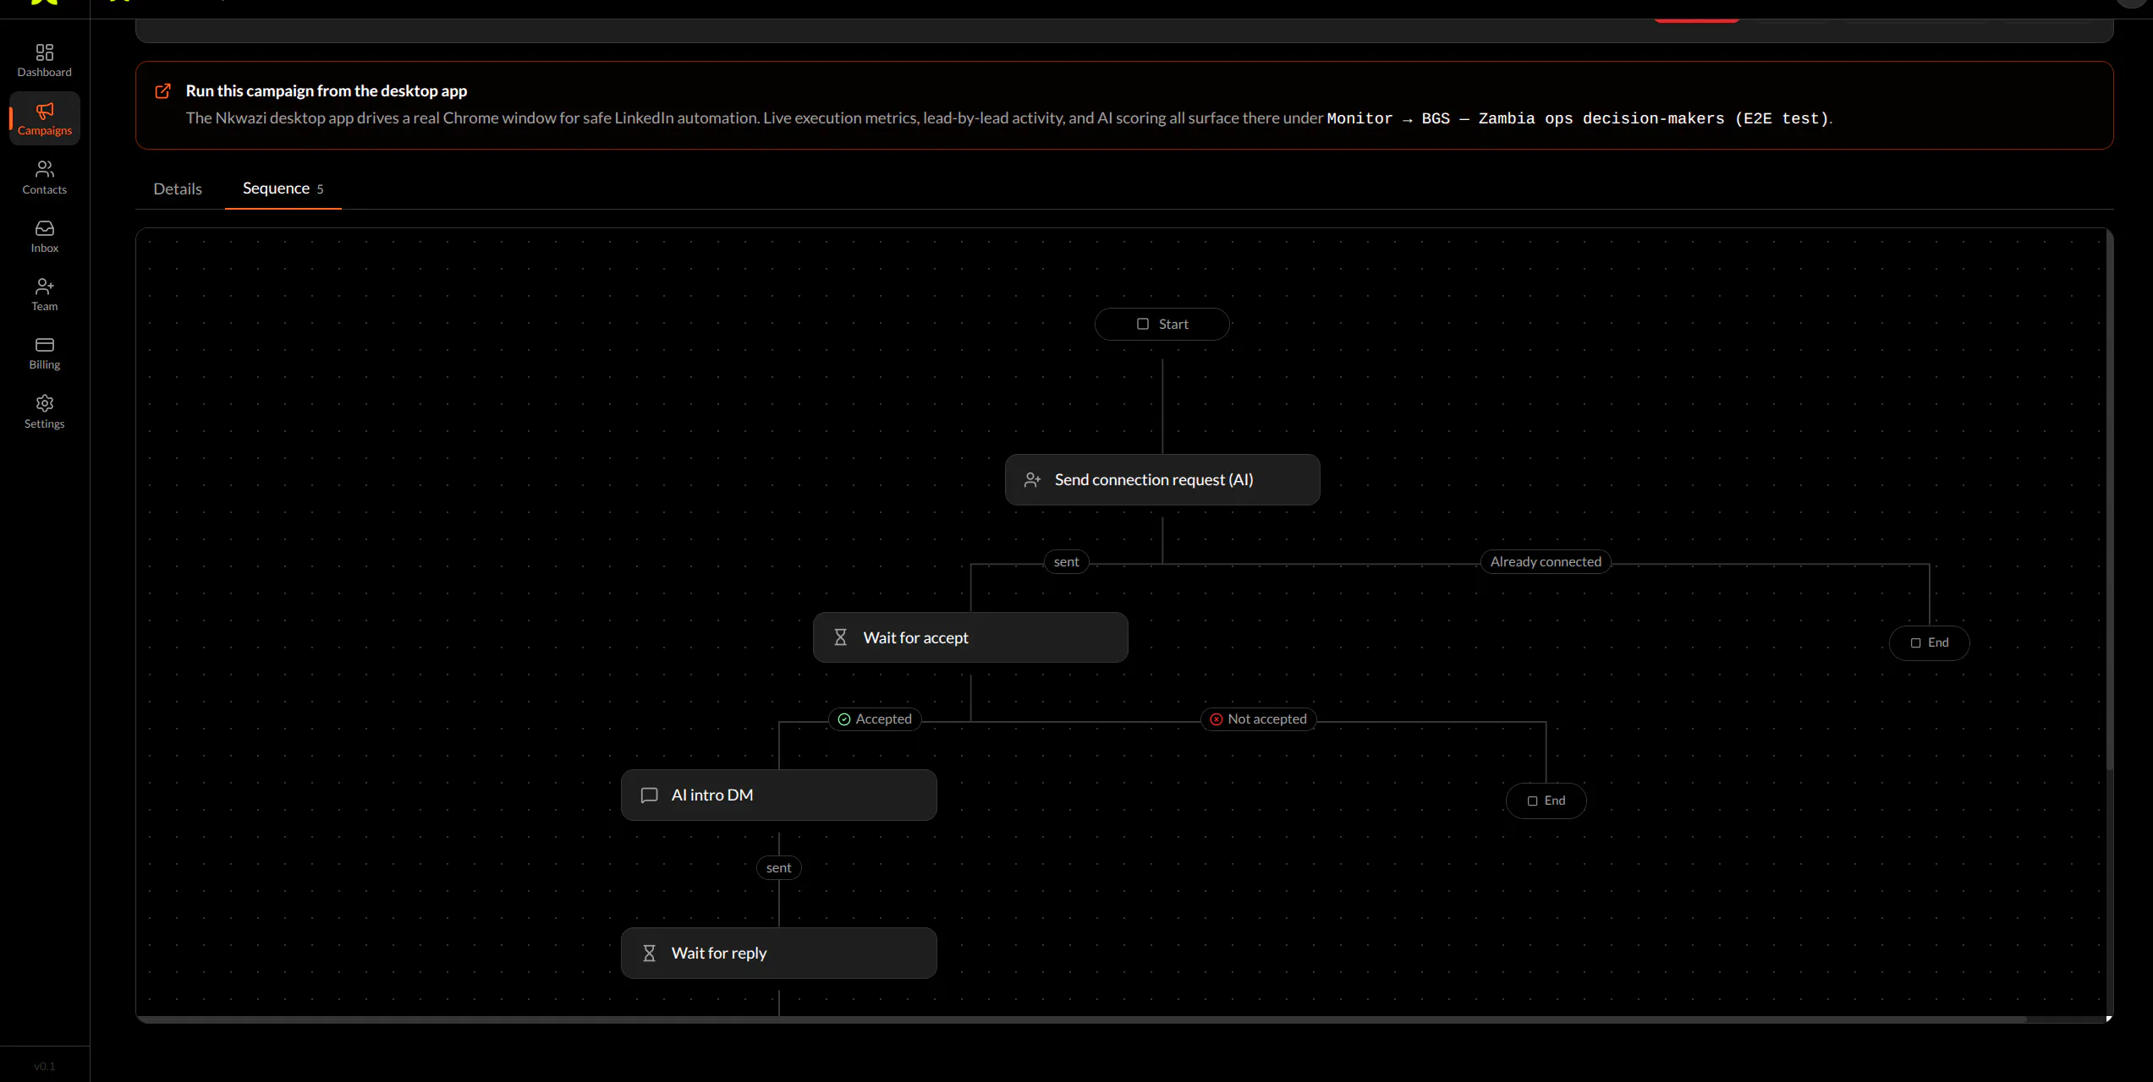The image size is (2153, 1082).
Task: Click the chat bubble icon in AI intro DM
Action: [649, 795]
